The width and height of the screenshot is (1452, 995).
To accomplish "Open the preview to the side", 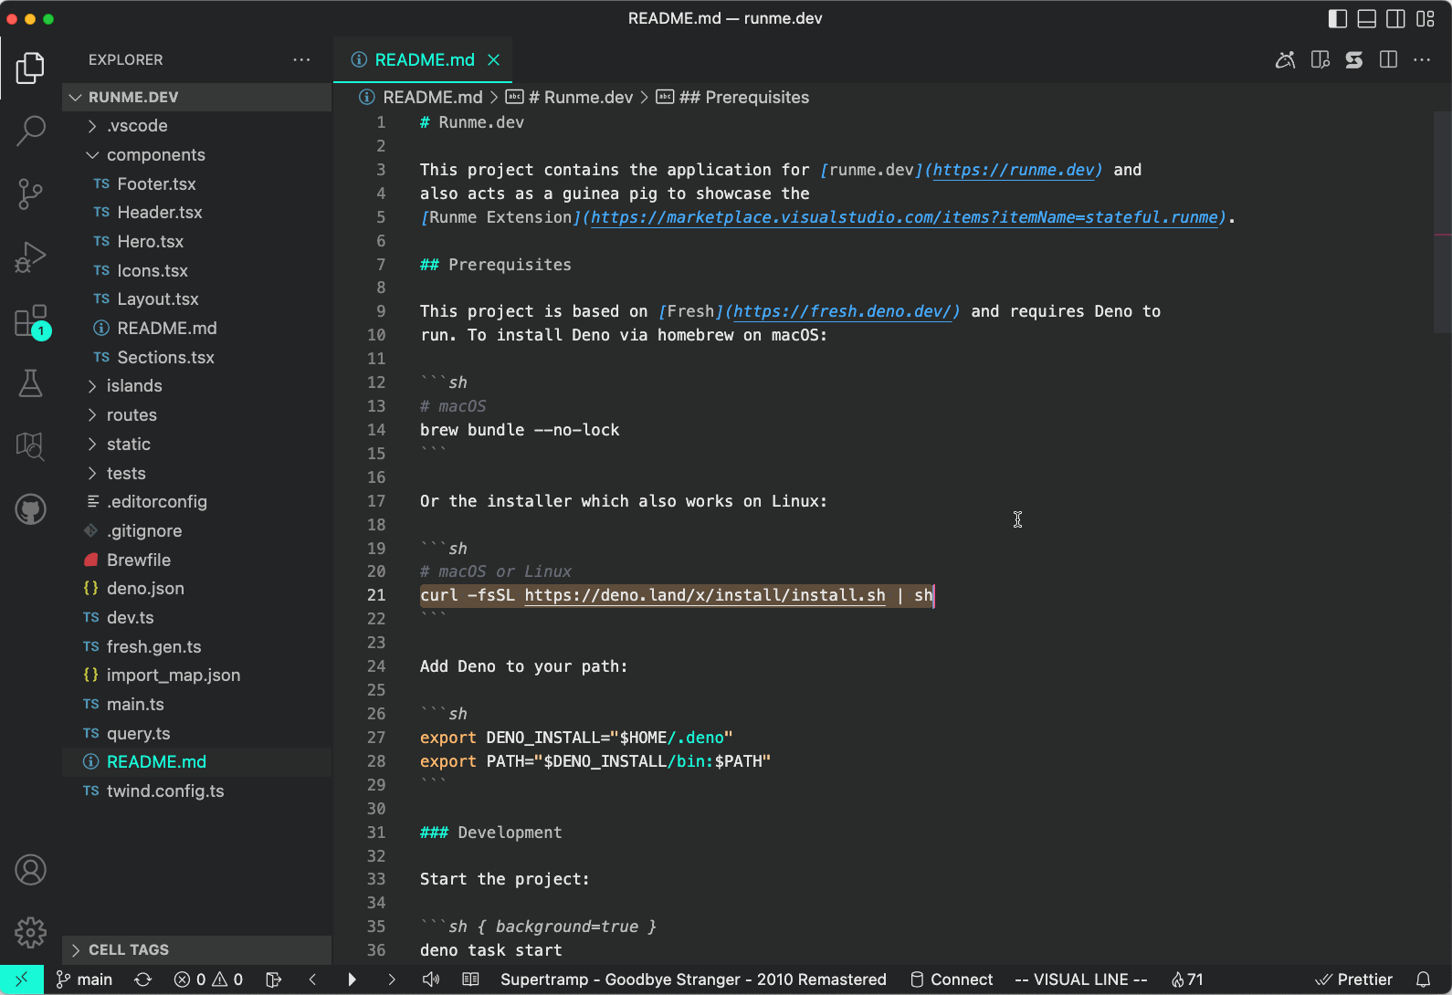I will point(1320,60).
